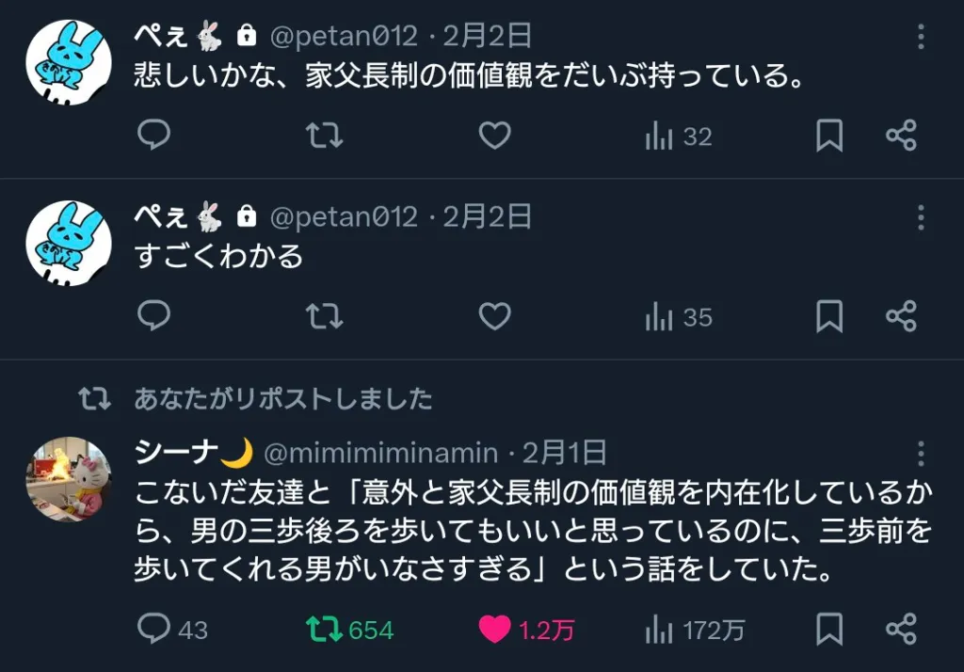Share the すごくわかる post
The image size is (964, 672).
[x=901, y=317]
